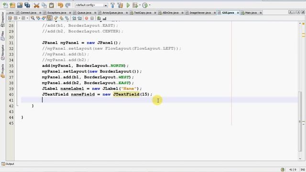Open the Output panel at bottom
This screenshot has height=172, width=306.
coord(8,164)
